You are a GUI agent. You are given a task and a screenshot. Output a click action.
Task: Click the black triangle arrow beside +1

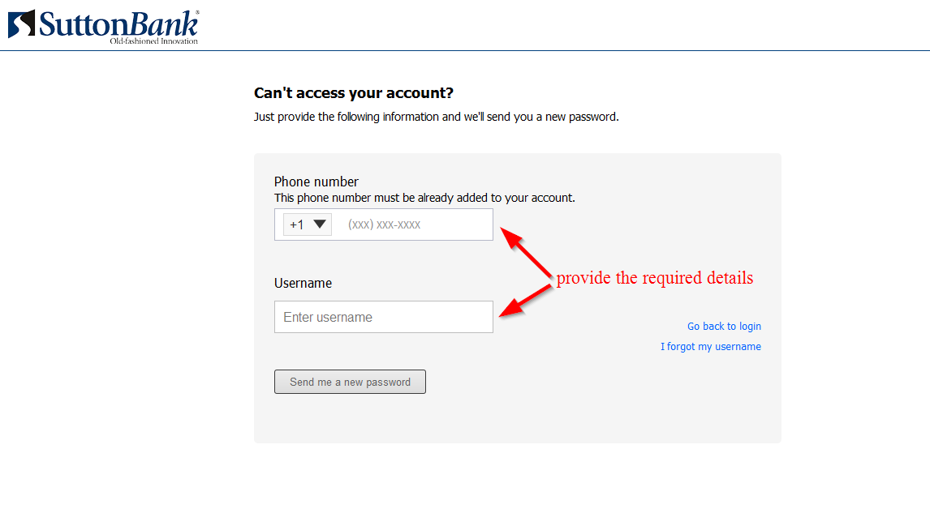coord(320,224)
